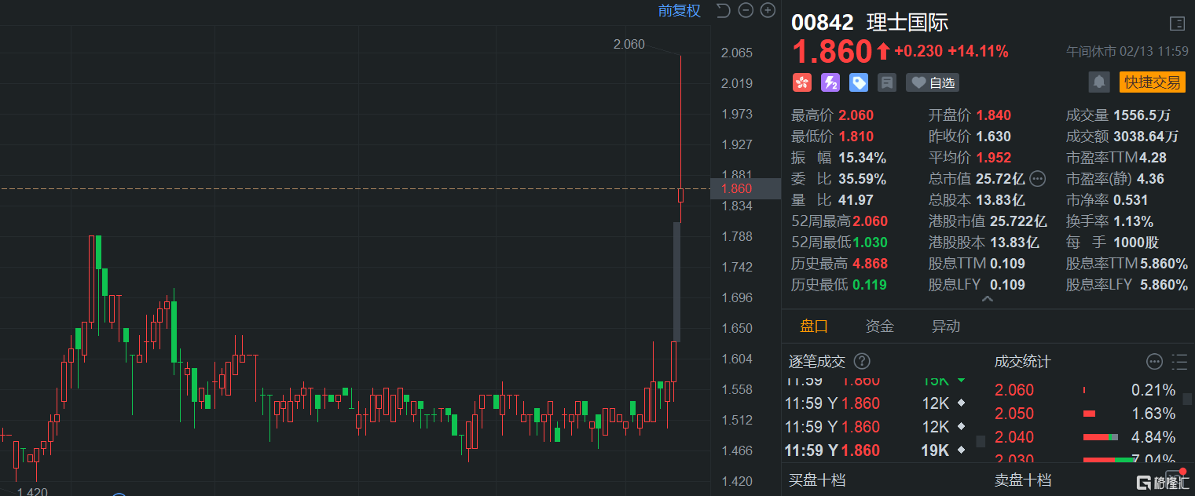Switch to the 盘口 tab
The image size is (1195, 496).
814,326
